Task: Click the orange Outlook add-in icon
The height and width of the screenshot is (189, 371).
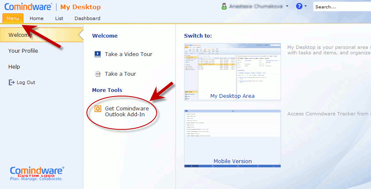Action: click(98, 109)
